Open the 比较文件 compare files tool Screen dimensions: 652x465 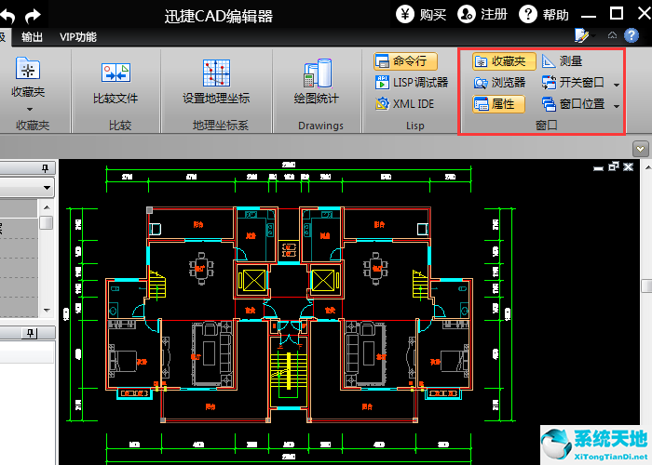pos(115,80)
